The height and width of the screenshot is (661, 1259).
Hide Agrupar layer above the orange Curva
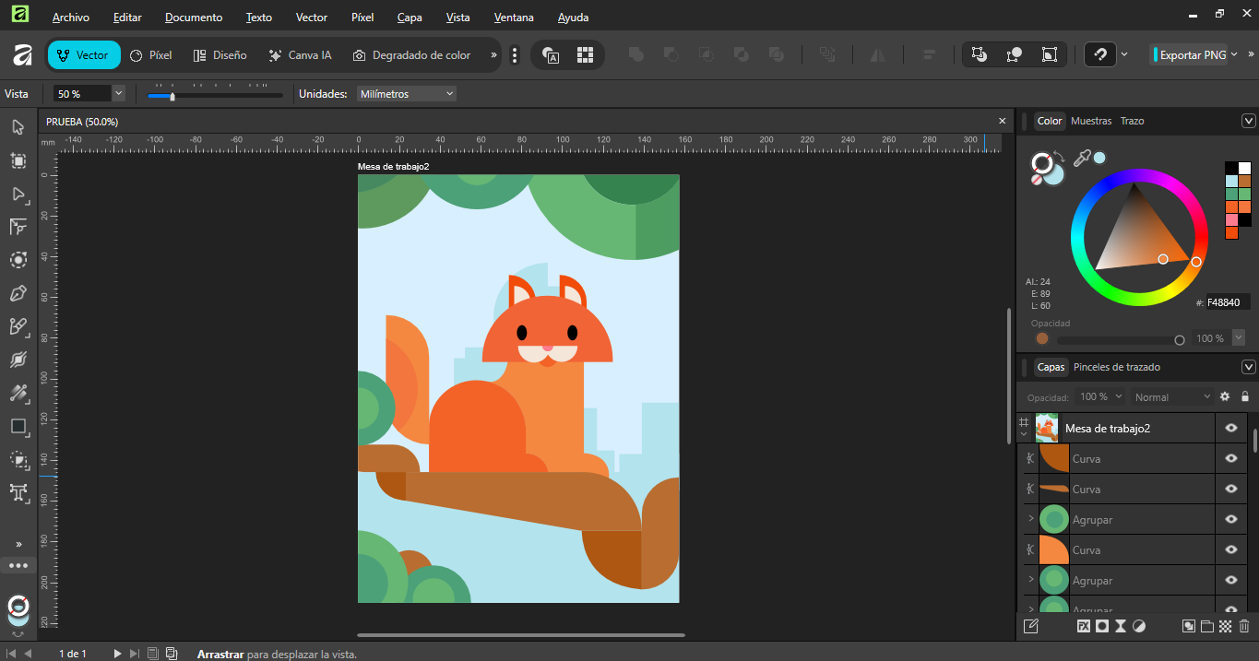[x=1230, y=519]
